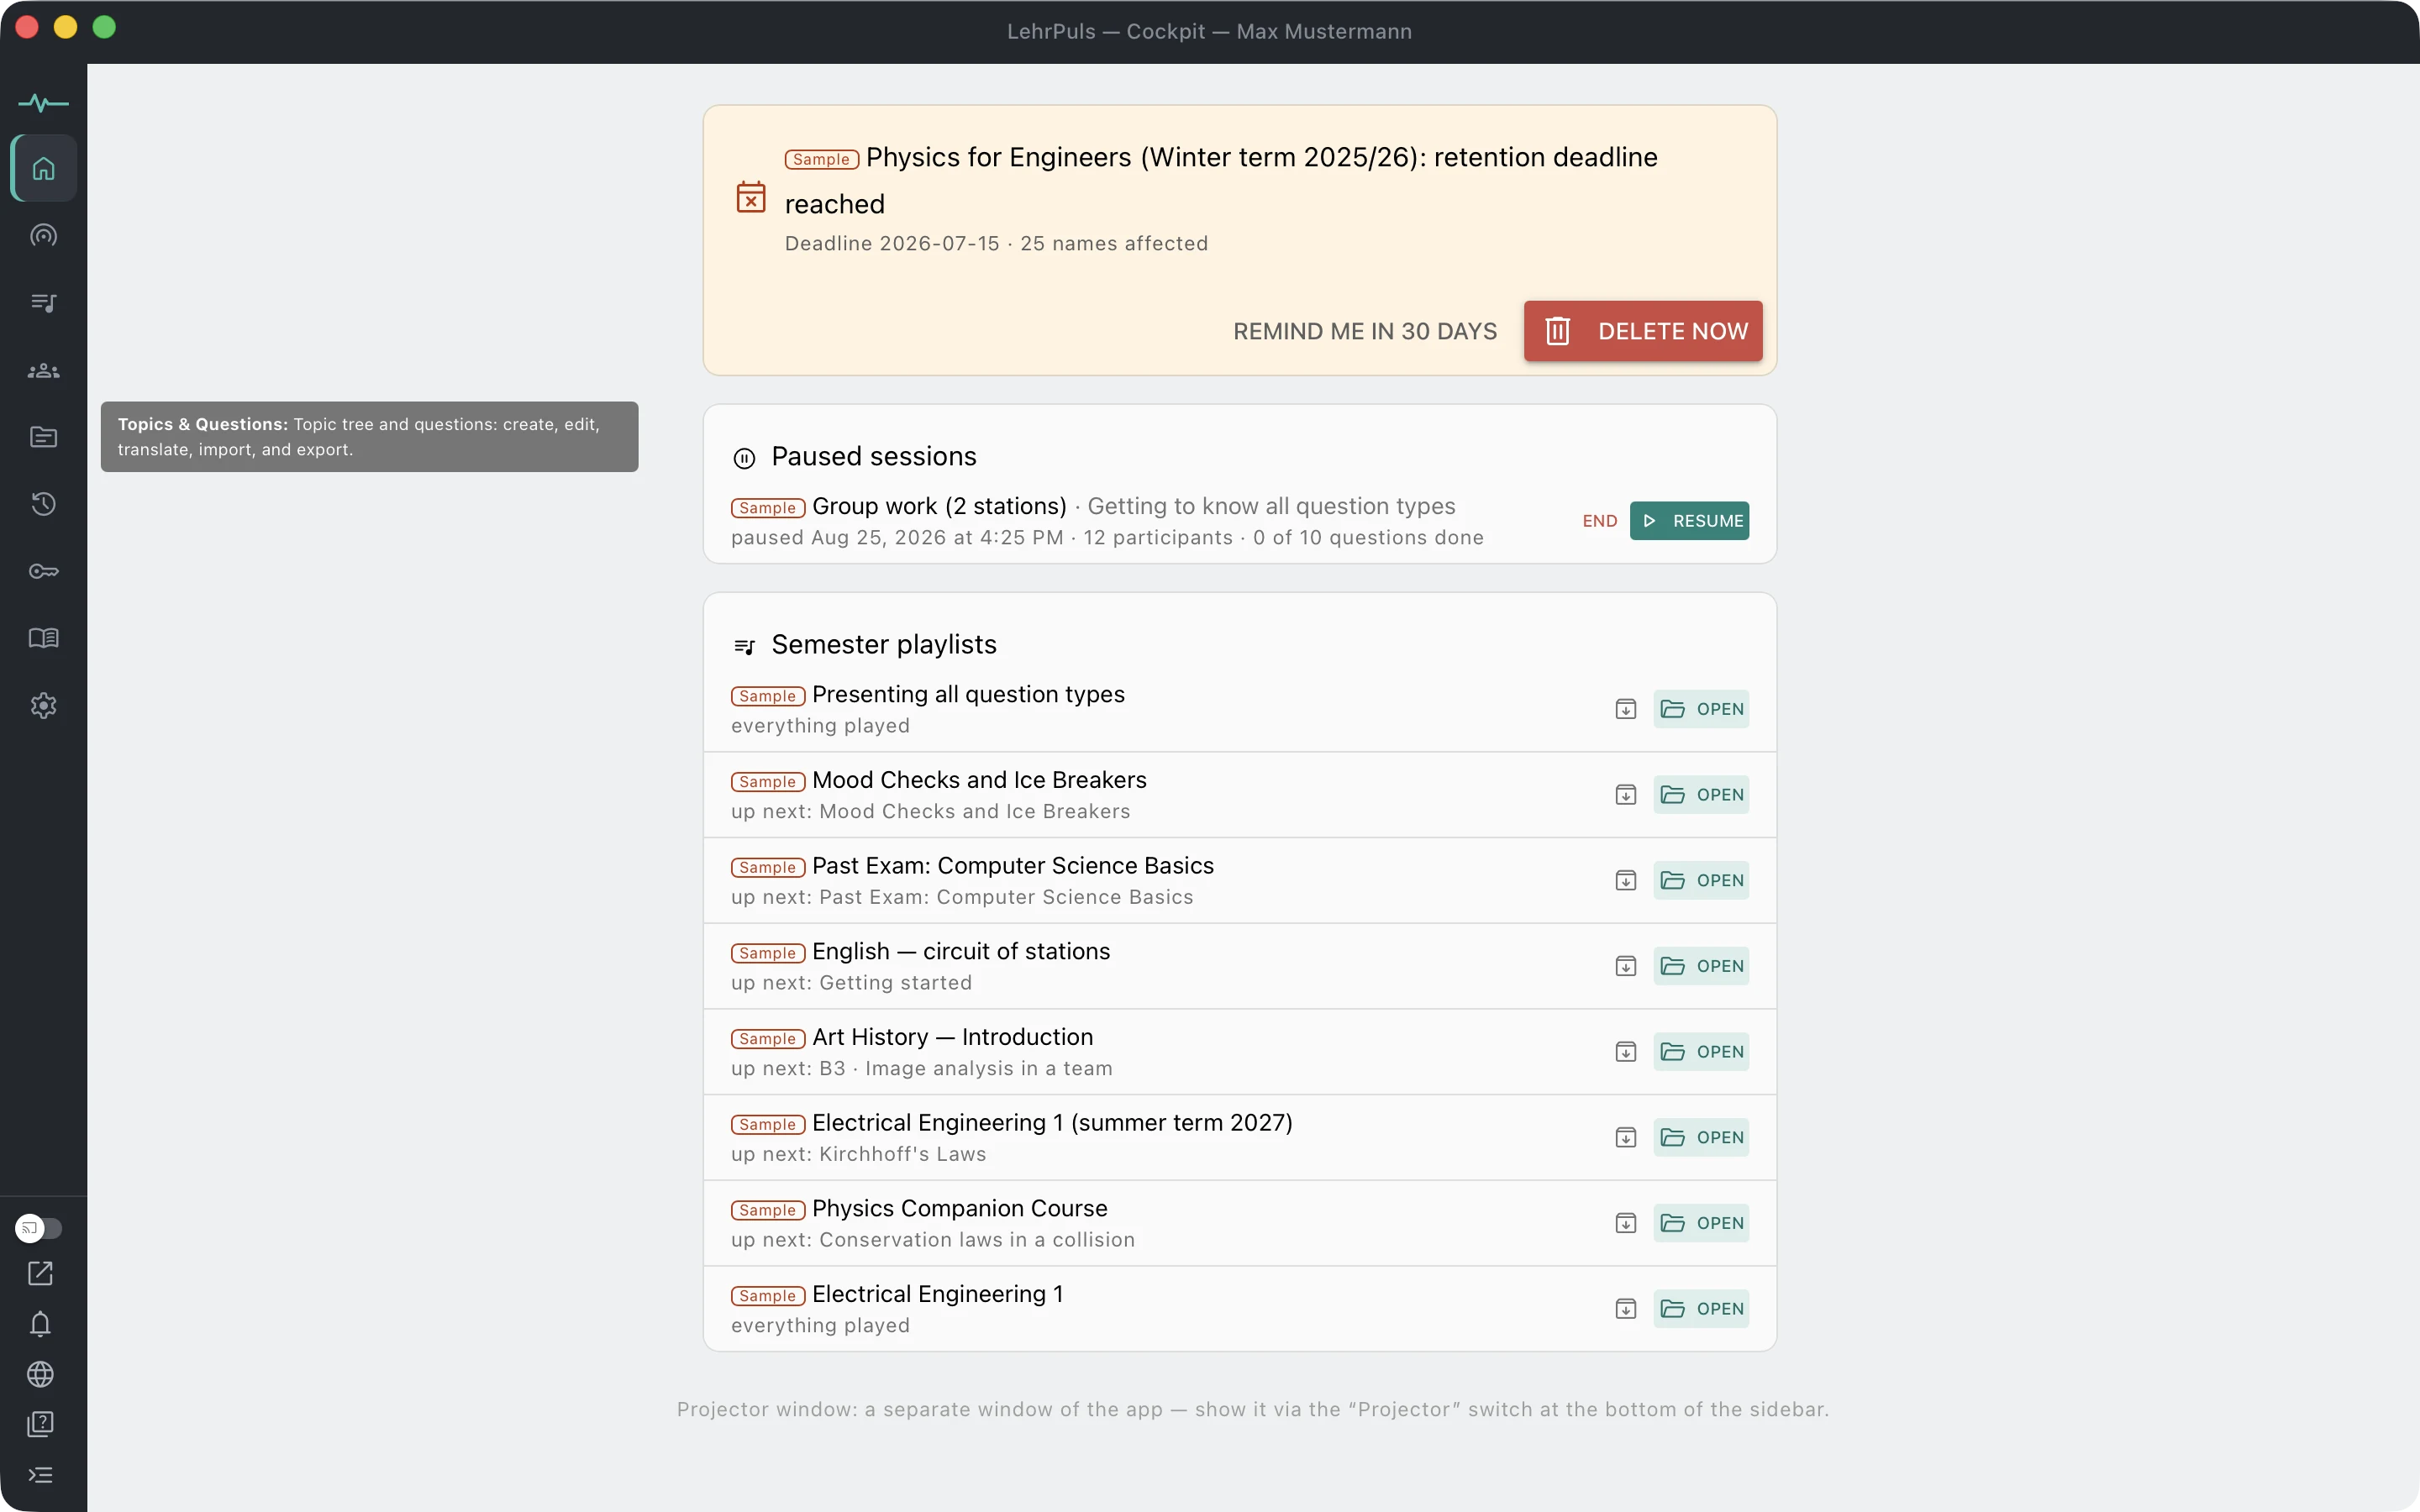
Task: Open the Presenting all question types playlist
Action: coord(1700,709)
